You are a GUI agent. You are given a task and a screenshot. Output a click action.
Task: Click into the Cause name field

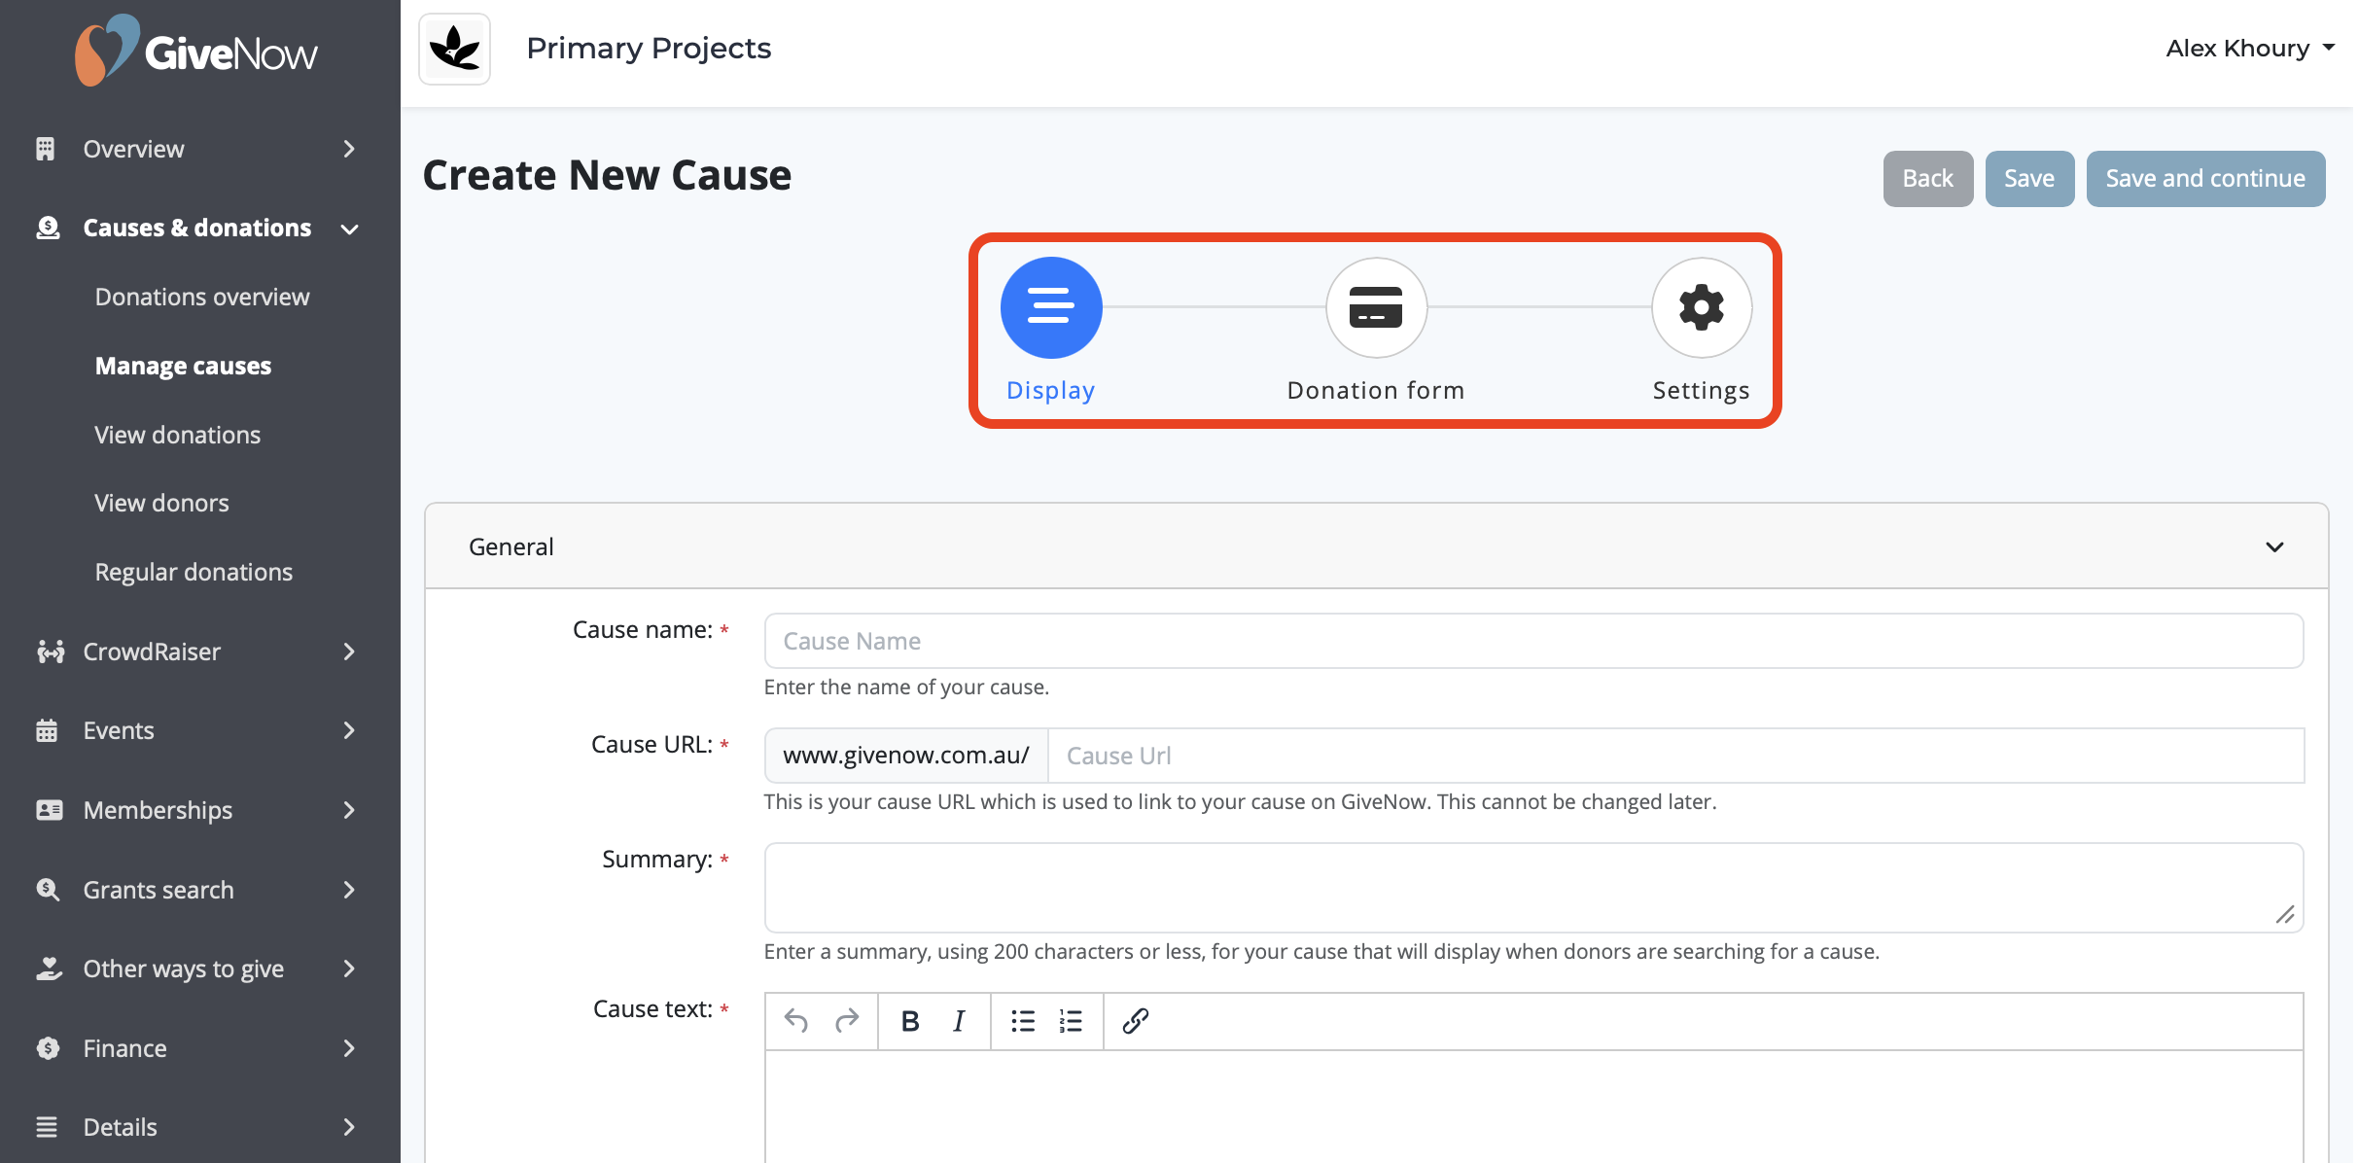(x=1532, y=641)
